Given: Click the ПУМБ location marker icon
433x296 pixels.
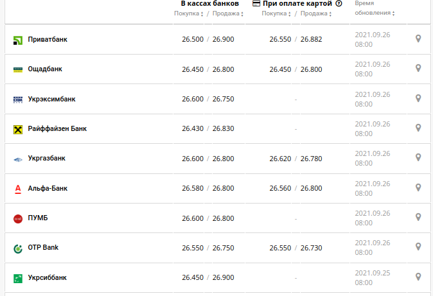Looking at the screenshot, I should pos(418,218).
